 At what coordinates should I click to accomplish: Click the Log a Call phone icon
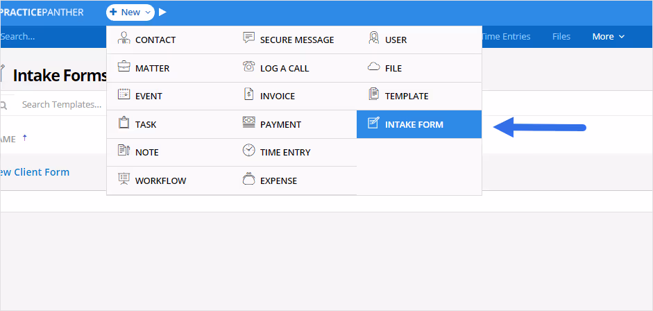coord(248,66)
